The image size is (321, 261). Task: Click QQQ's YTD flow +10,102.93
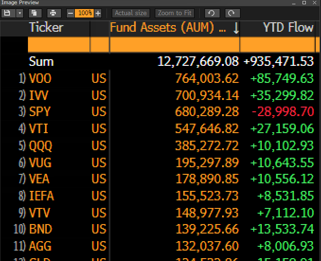pyautogui.click(x=282, y=146)
